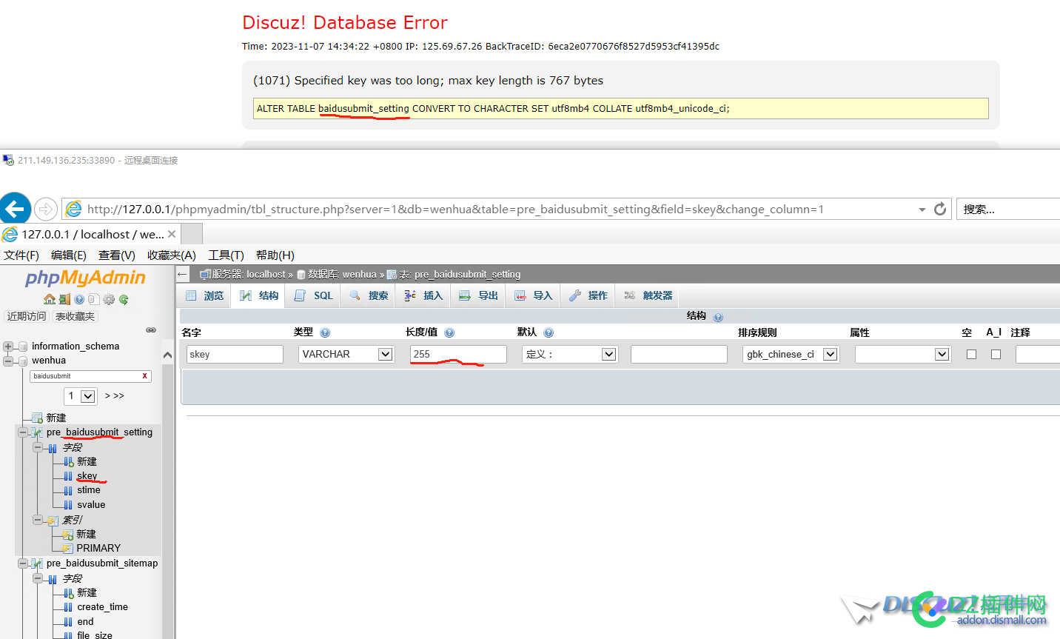Open the 操作 Operations tab
Screen dimensions: 1060x639
pos(588,295)
